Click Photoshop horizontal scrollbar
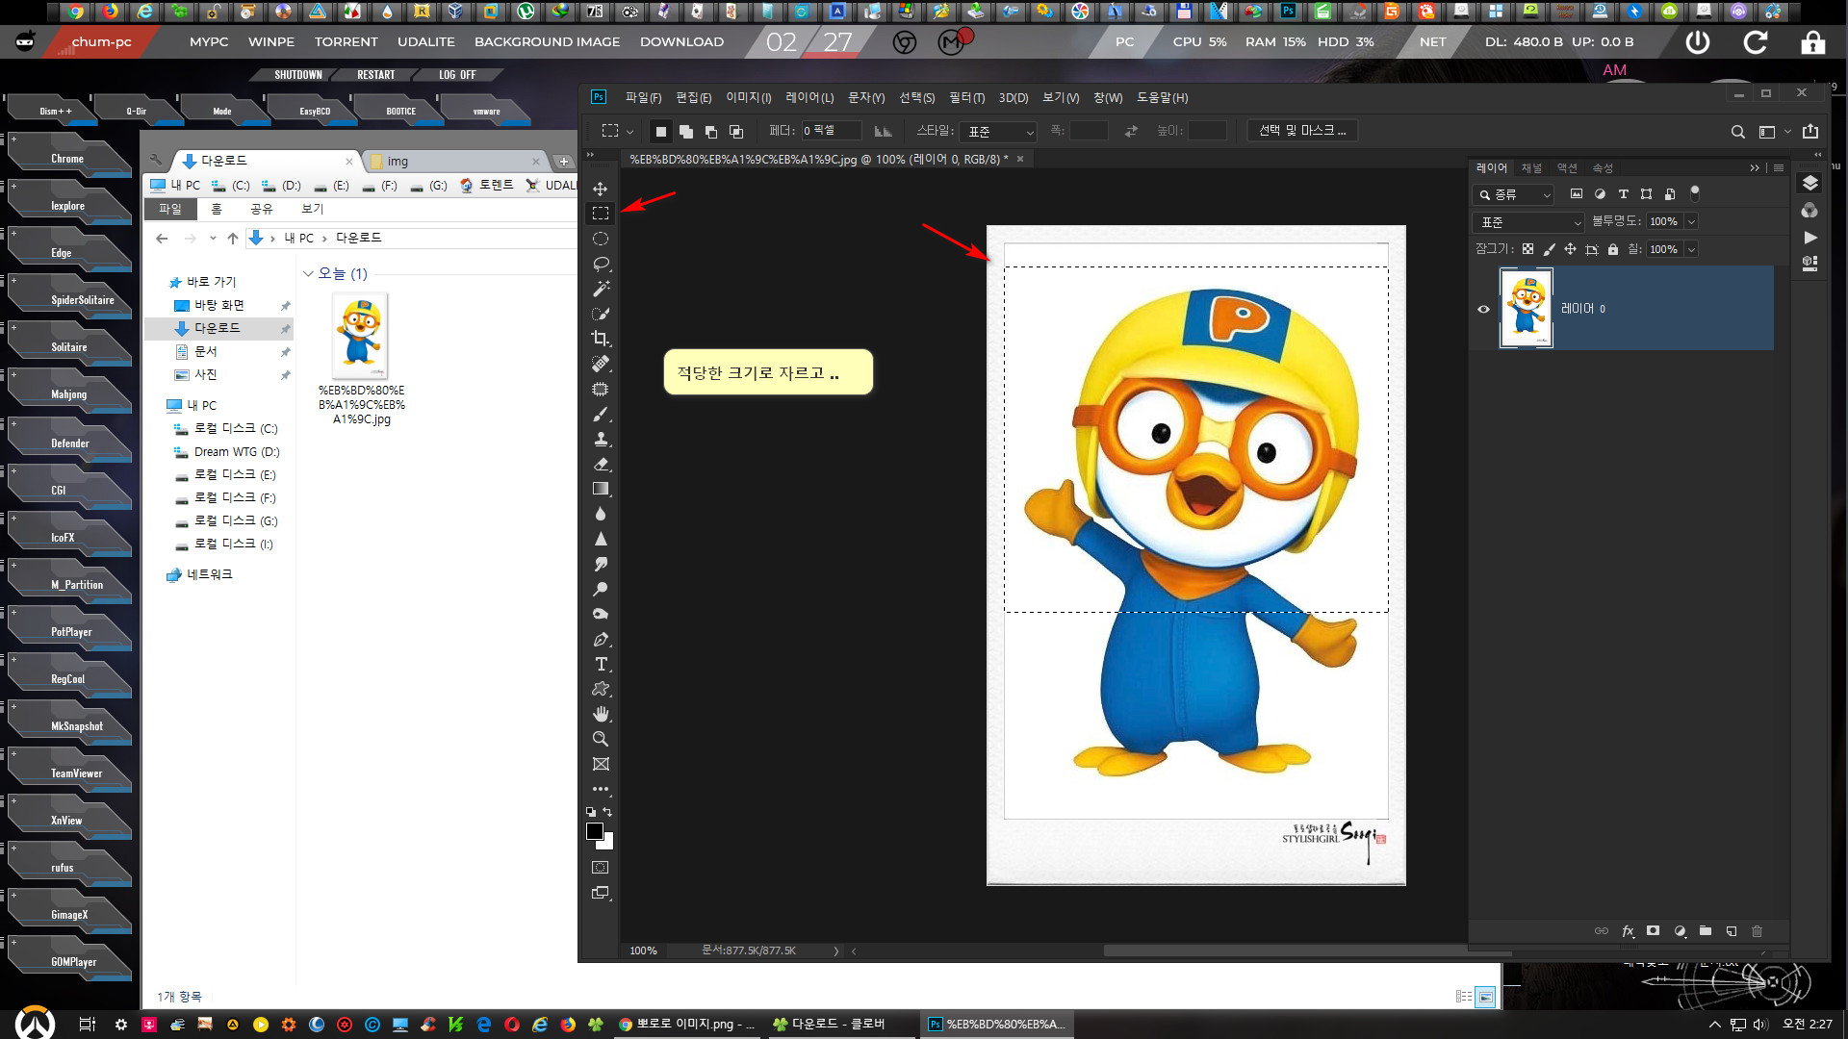This screenshot has height=1039, width=1848. coord(1307,950)
